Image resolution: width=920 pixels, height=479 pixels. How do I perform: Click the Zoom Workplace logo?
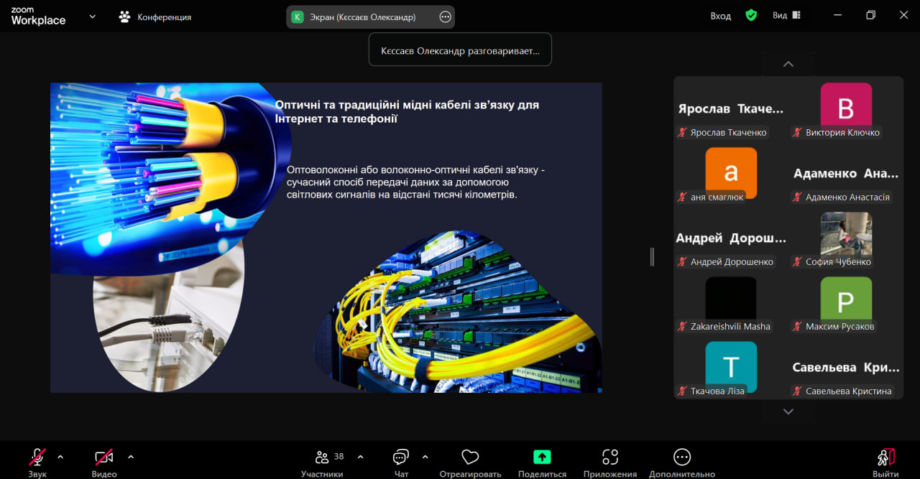click(38, 17)
